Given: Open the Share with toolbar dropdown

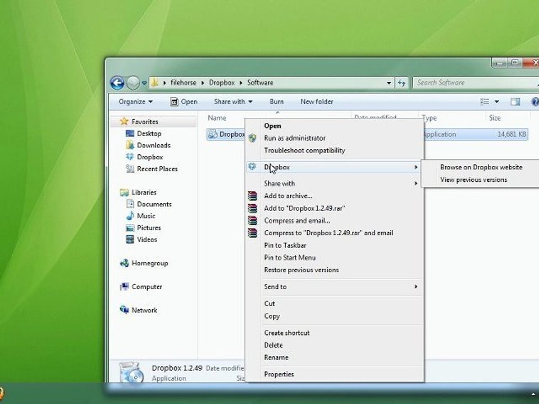Looking at the screenshot, I should pos(233,102).
